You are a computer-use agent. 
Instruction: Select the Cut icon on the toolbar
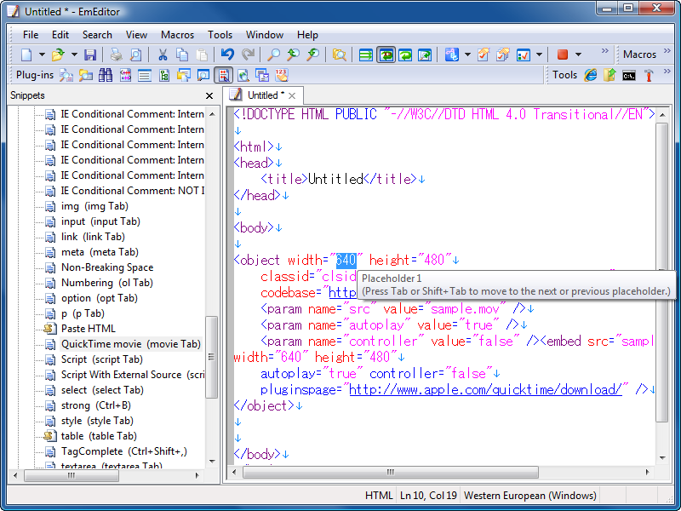(162, 55)
